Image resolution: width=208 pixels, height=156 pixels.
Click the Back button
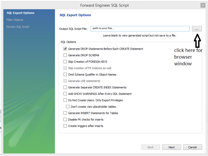coord(150,147)
